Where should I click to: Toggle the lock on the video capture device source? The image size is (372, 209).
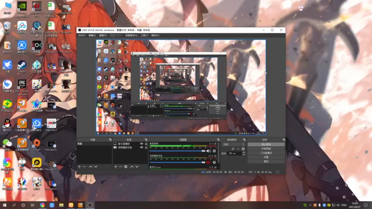(x=146, y=147)
